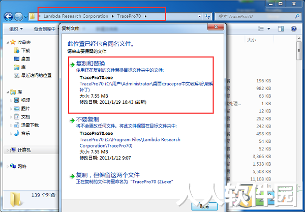
Task: Choose 复制和替换 option
Action: pos(141,85)
